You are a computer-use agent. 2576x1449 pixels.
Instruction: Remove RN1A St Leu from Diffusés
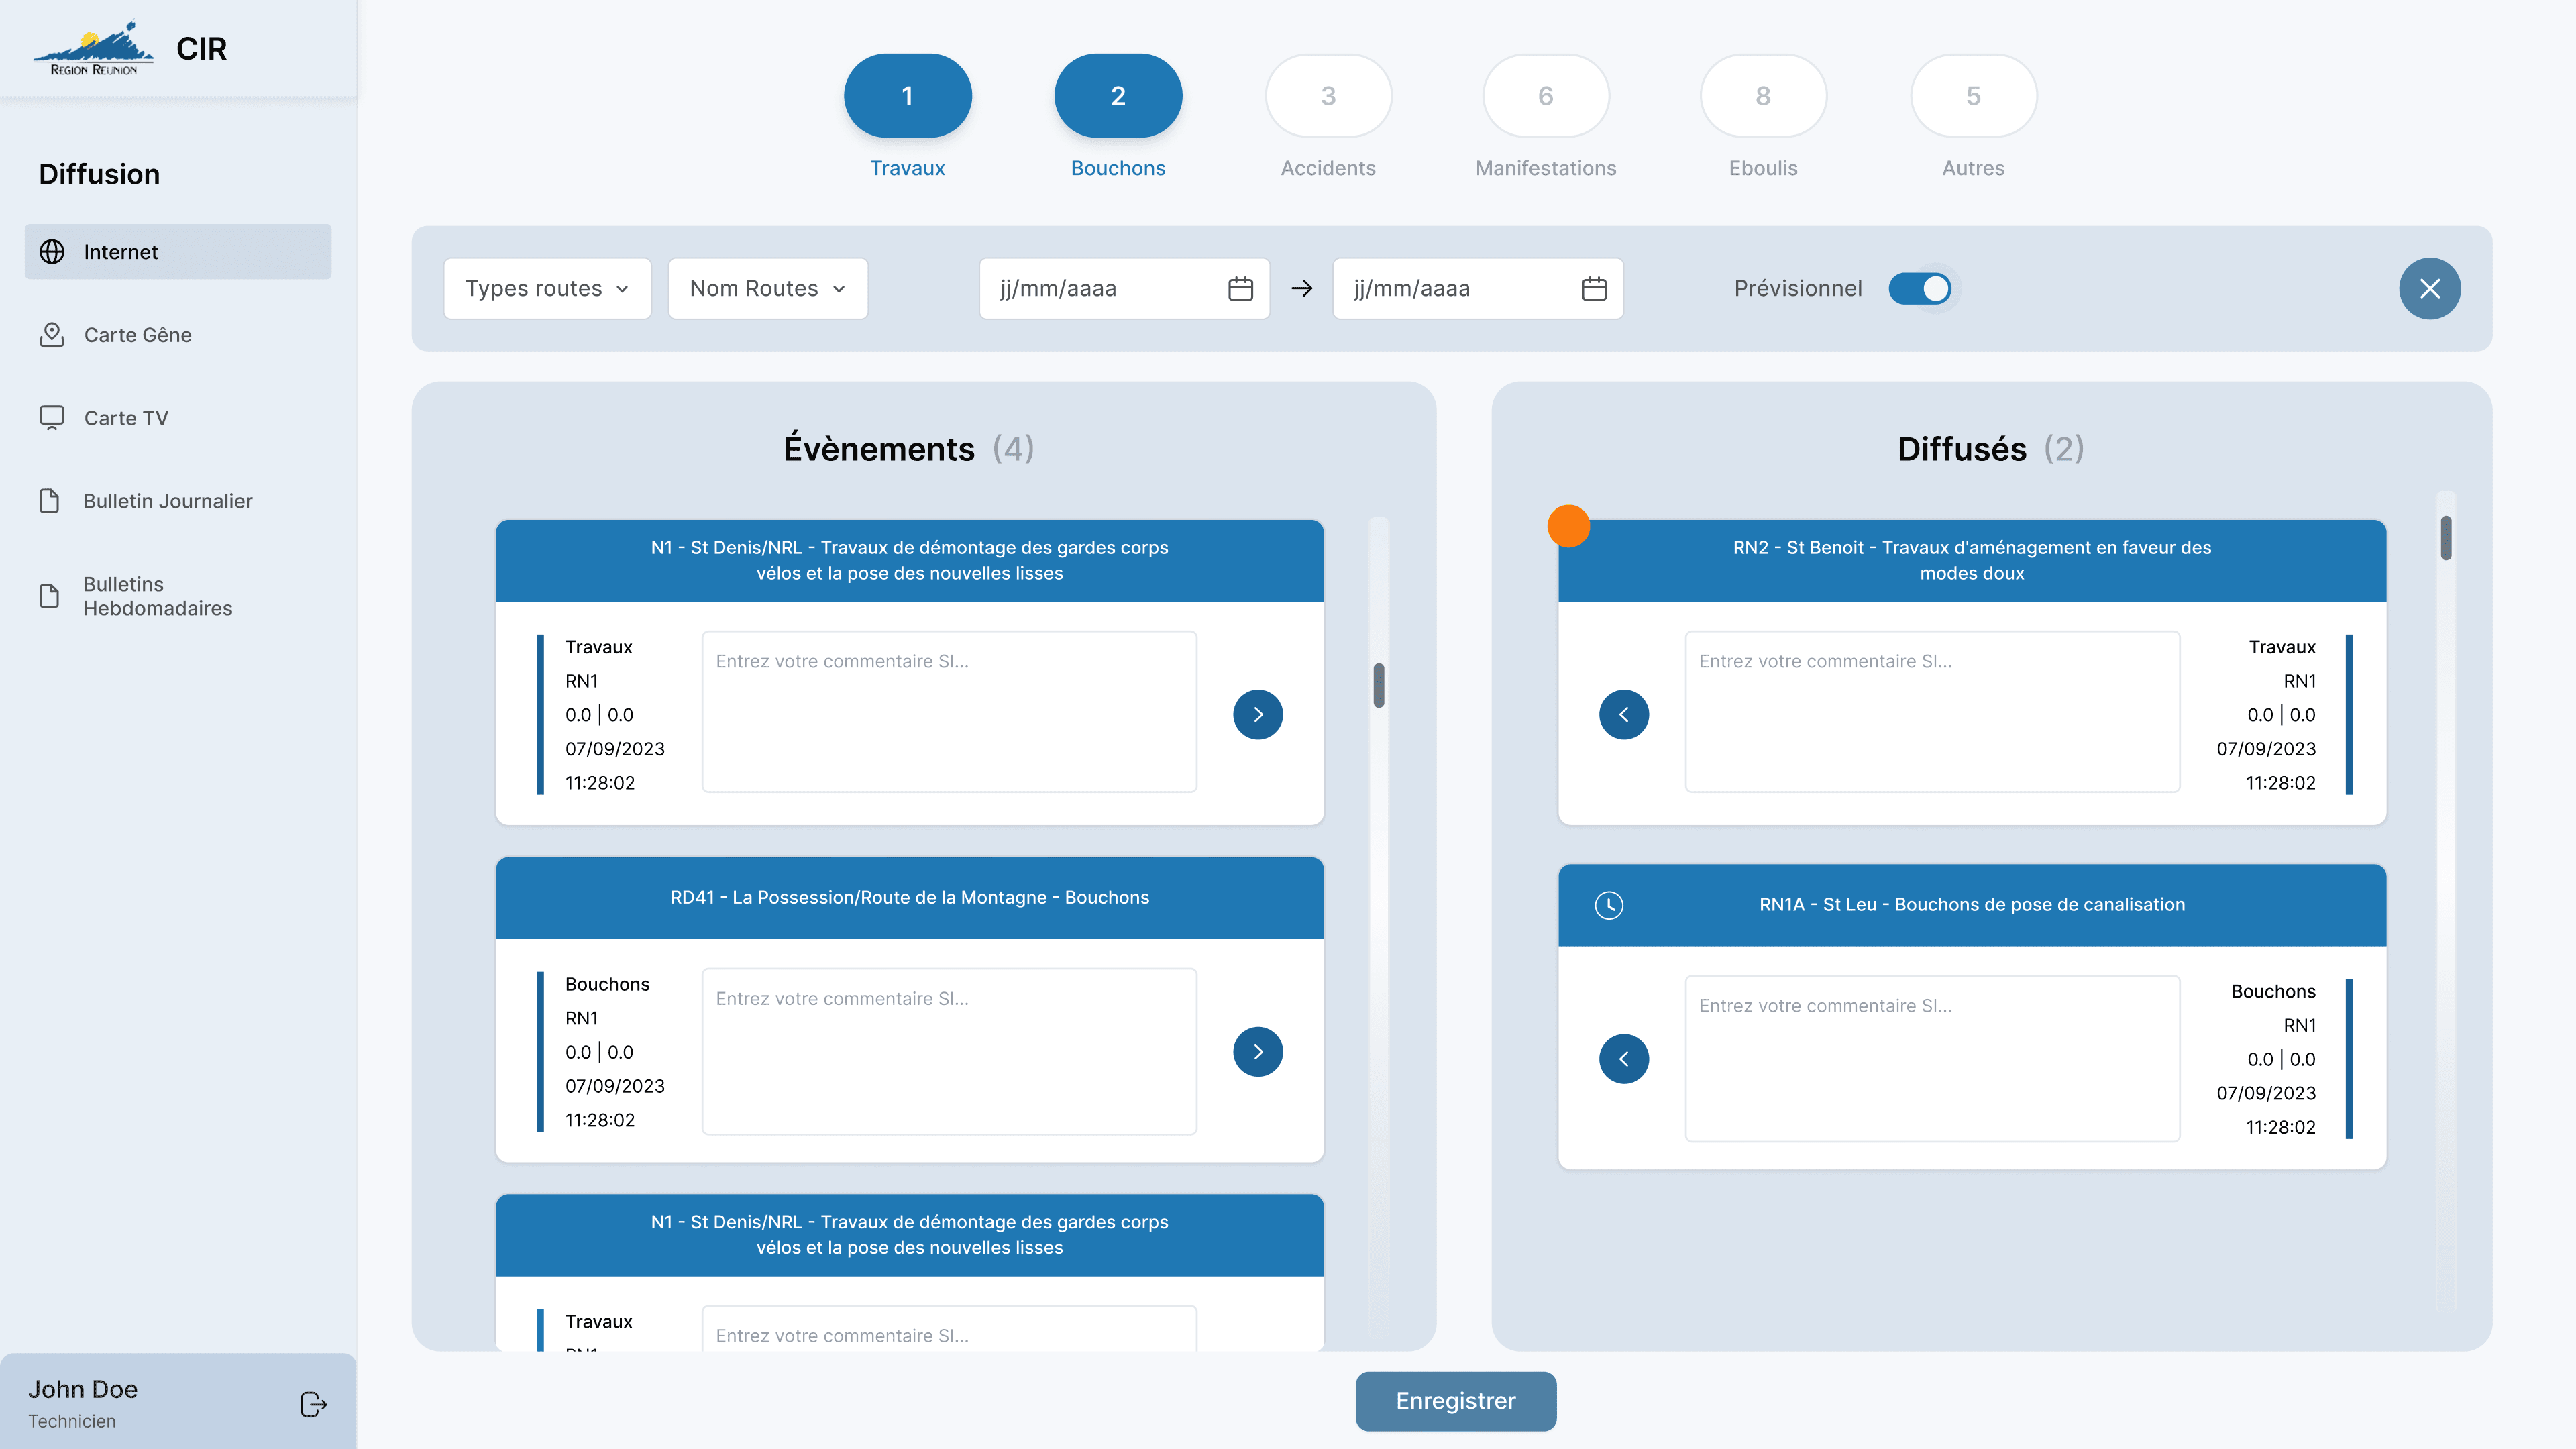click(x=1624, y=1059)
